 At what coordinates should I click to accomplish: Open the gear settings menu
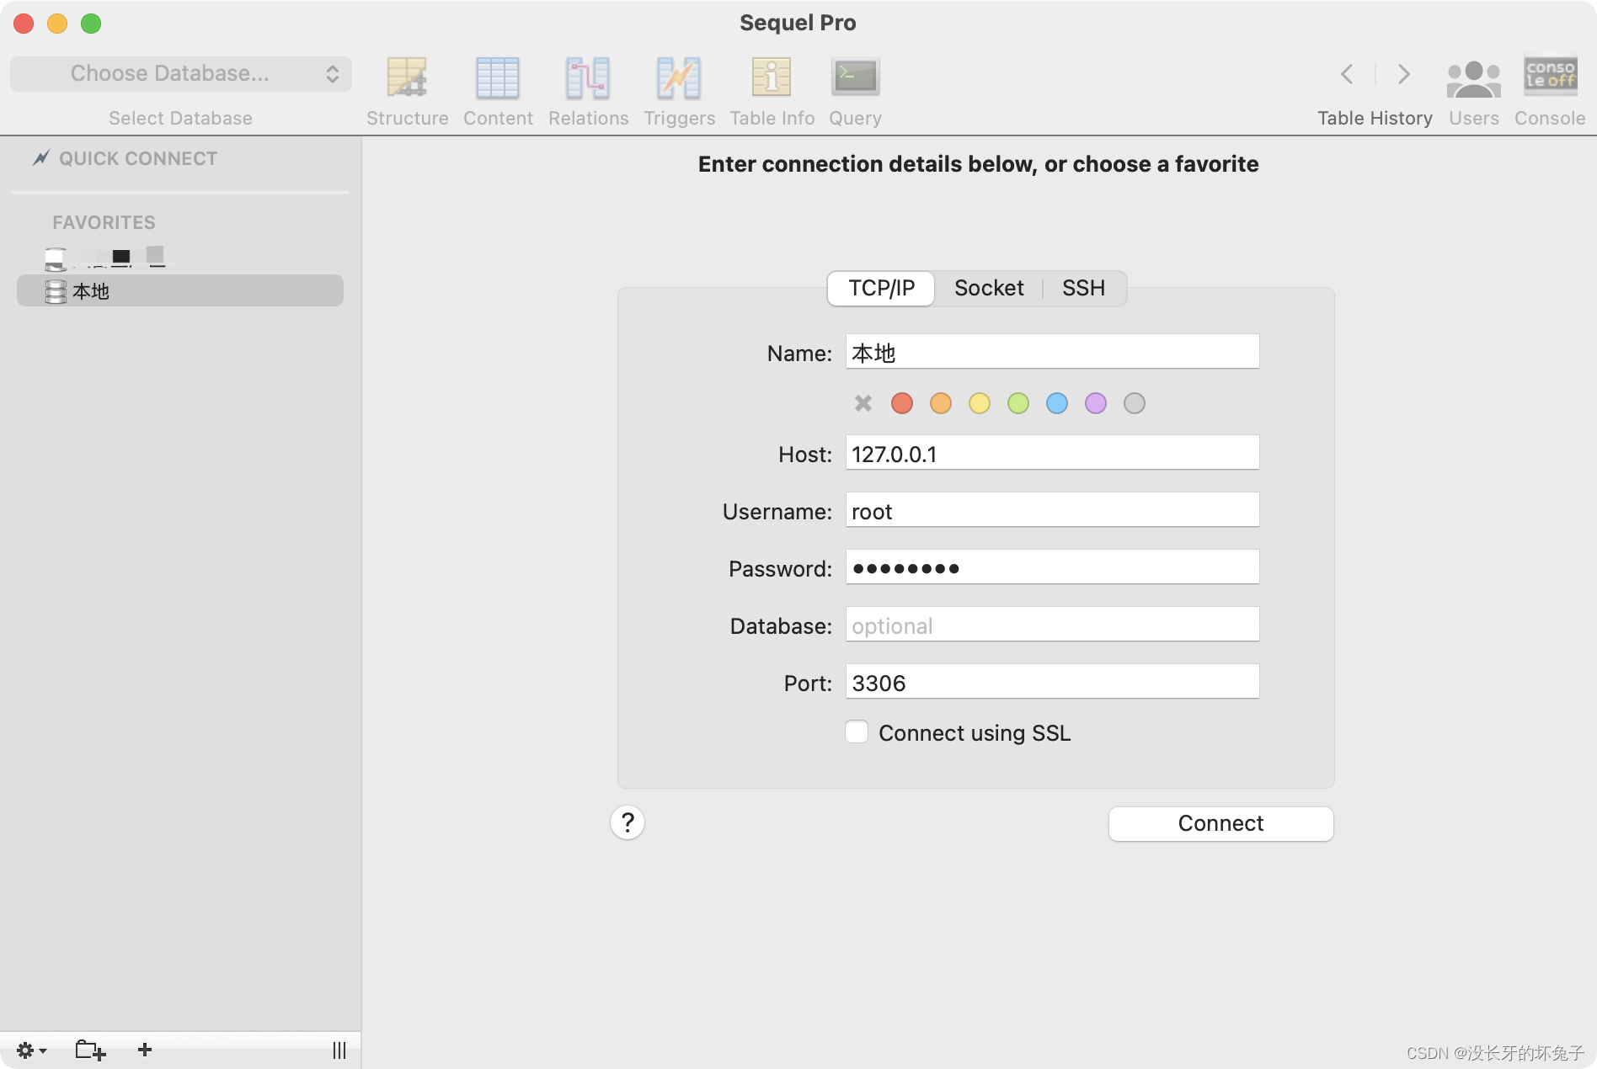tap(31, 1050)
